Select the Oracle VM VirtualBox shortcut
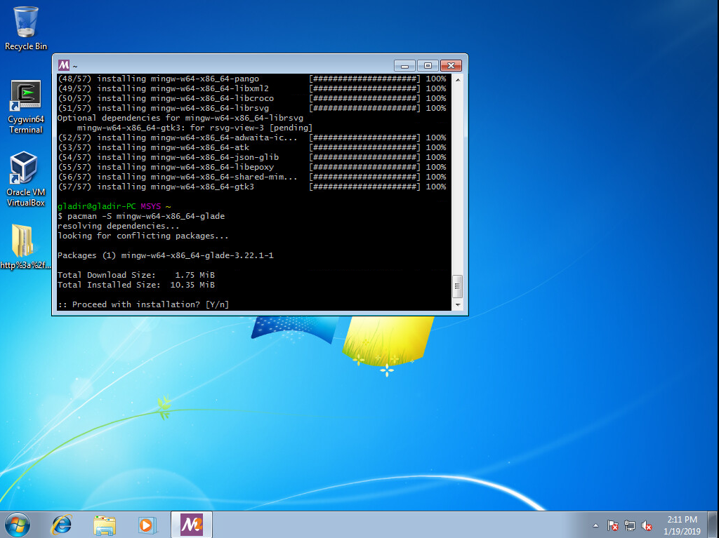This screenshot has height=538, width=719. pyautogui.click(x=26, y=179)
